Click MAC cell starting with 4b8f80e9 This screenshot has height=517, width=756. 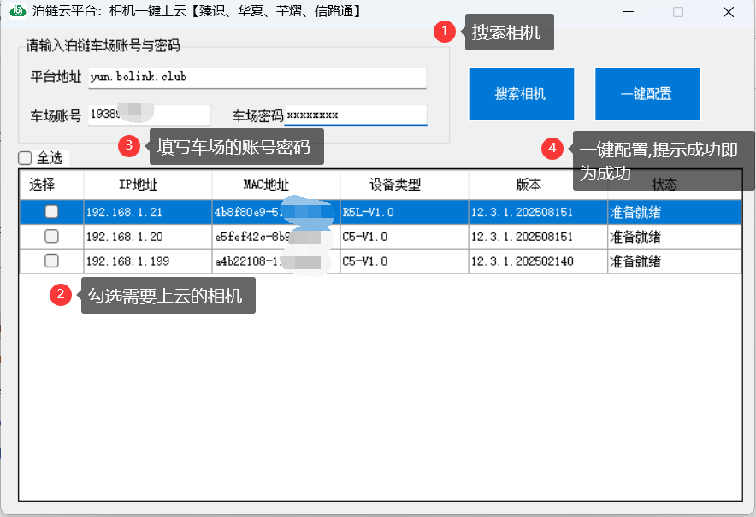[276, 212]
